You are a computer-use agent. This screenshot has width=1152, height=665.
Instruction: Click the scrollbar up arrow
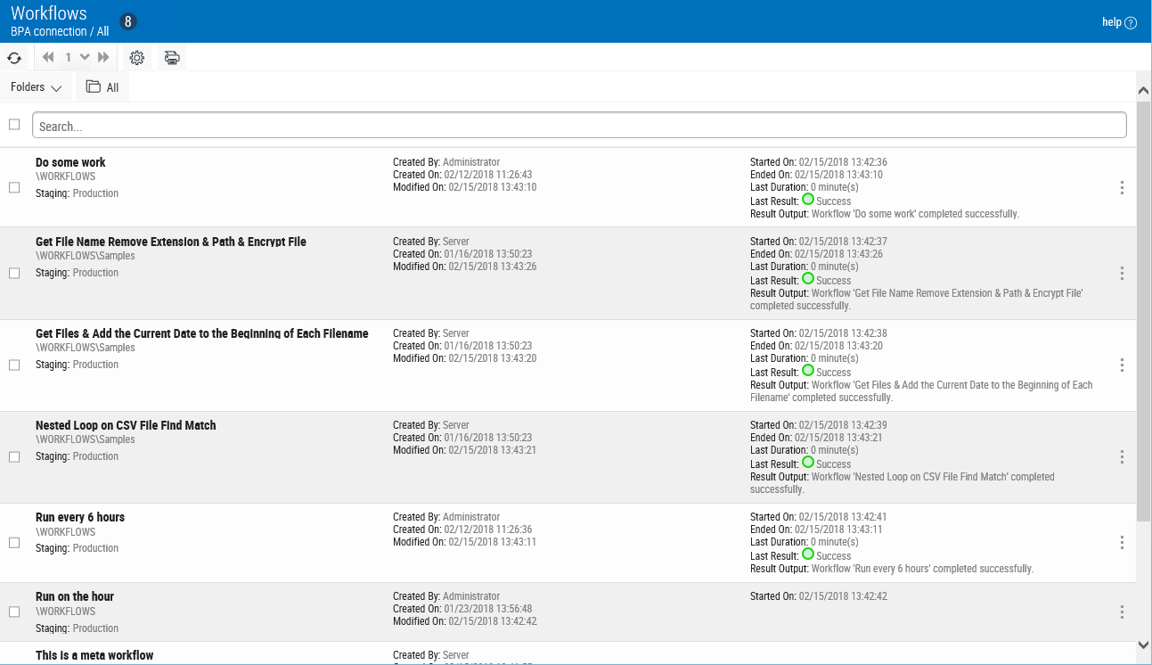coord(1144,90)
